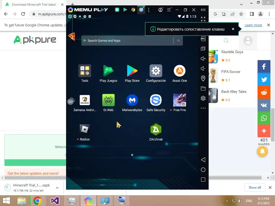
Task: Open FIFA Soccer listing on APKPure
Action: (231, 72)
